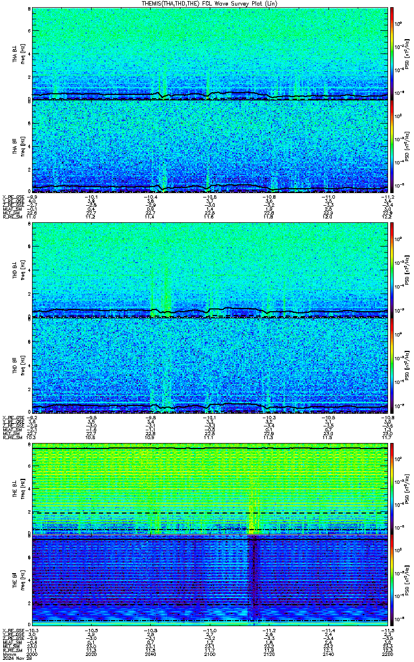414x662 pixels.
Task: Click the THE B∥ spectrogram panel
Action: coord(210,580)
